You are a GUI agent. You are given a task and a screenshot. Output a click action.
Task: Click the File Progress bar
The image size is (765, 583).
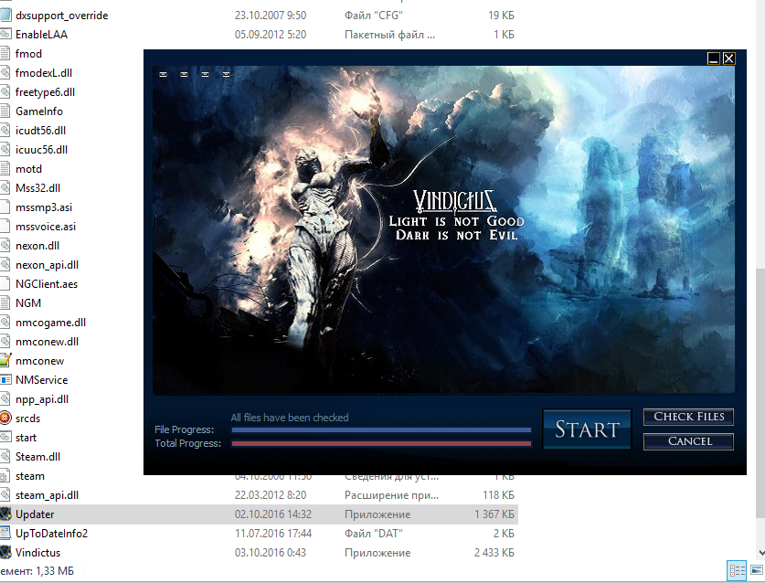click(x=381, y=429)
